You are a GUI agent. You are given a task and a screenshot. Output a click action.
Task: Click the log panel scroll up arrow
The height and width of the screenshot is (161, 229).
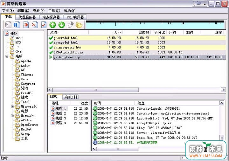(222, 103)
